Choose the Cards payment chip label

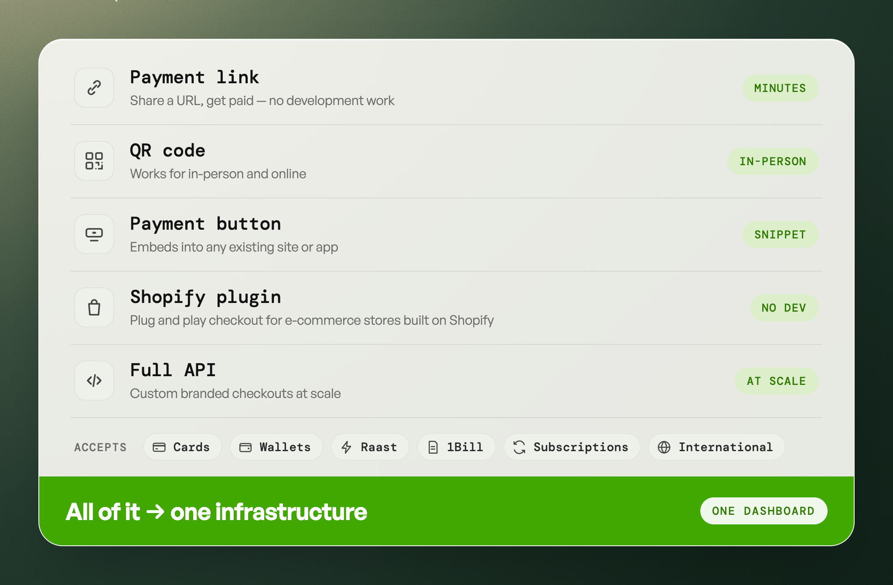click(x=191, y=447)
